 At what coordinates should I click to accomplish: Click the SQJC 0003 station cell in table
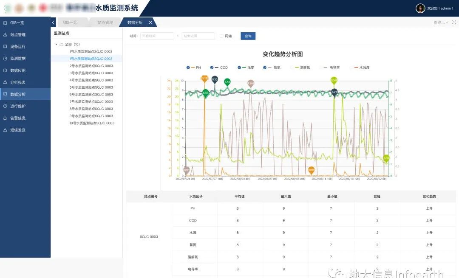click(x=149, y=237)
